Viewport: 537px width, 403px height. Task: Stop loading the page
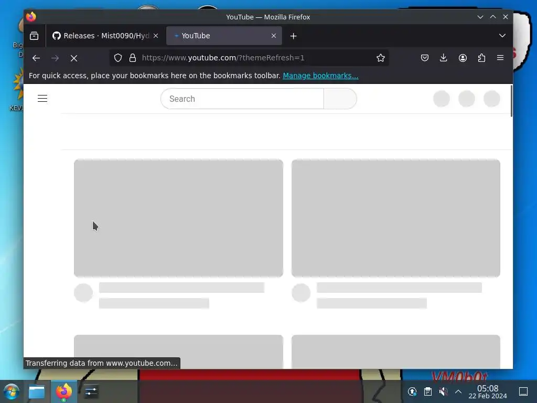tap(73, 58)
